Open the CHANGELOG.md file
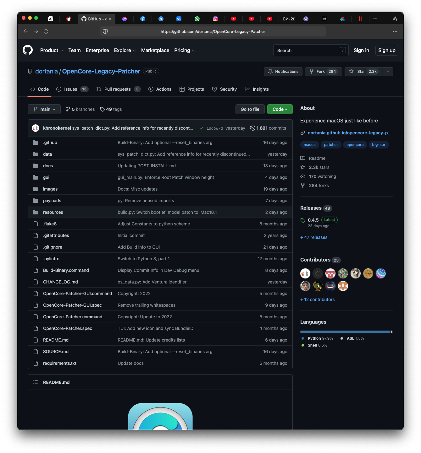Image resolution: width=421 pixels, height=453 pixels. tap(60, 282)
